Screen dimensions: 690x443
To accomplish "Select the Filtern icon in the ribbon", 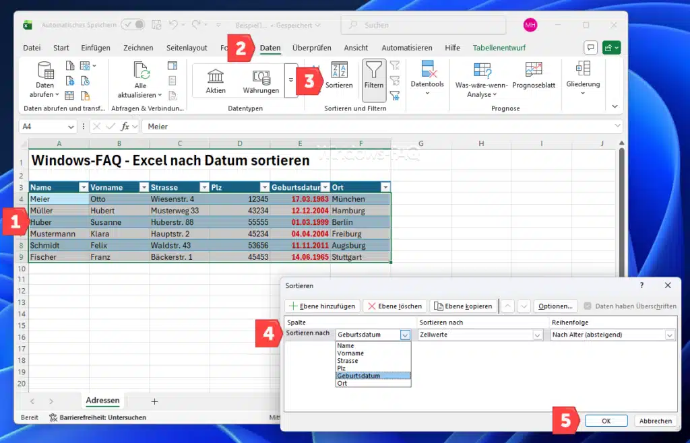I will coord(373,76).
